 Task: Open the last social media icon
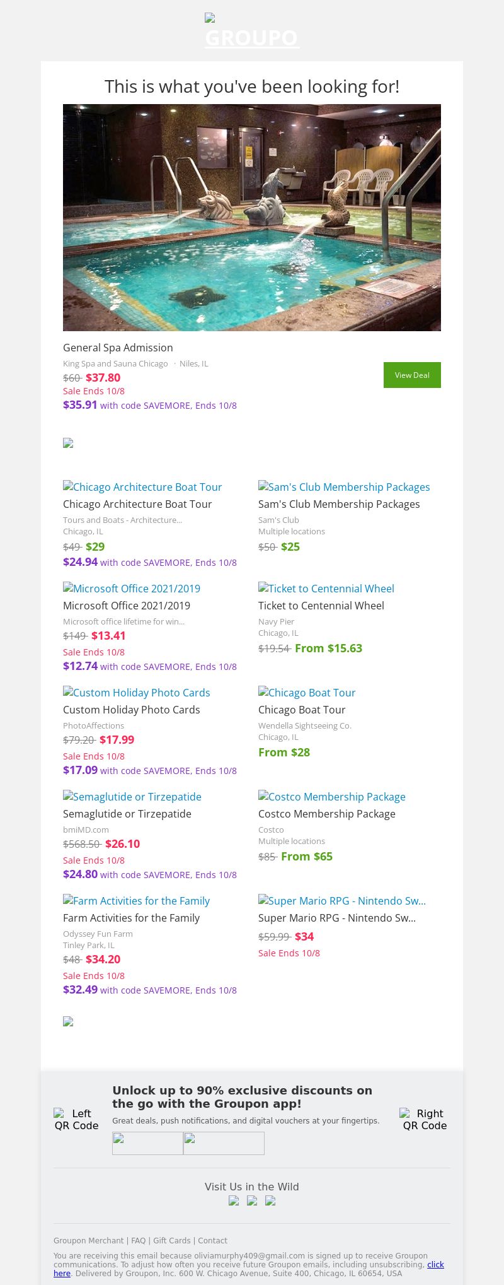coord(270,1200)
